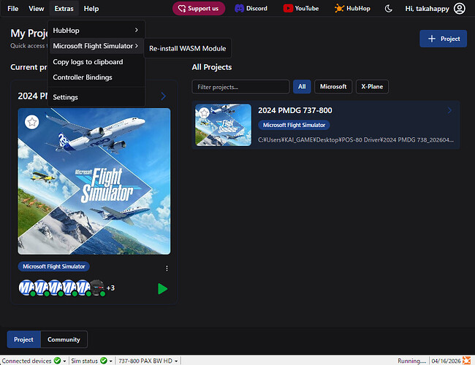Viewport: 475px width, 365px height.
Task: Open the Help menu
Action: click(x=91, y=9)
